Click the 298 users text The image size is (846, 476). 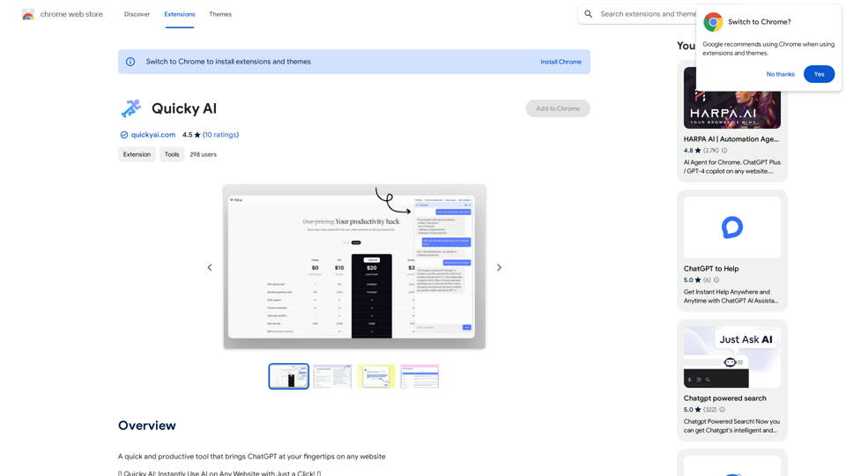coord(203,154)
